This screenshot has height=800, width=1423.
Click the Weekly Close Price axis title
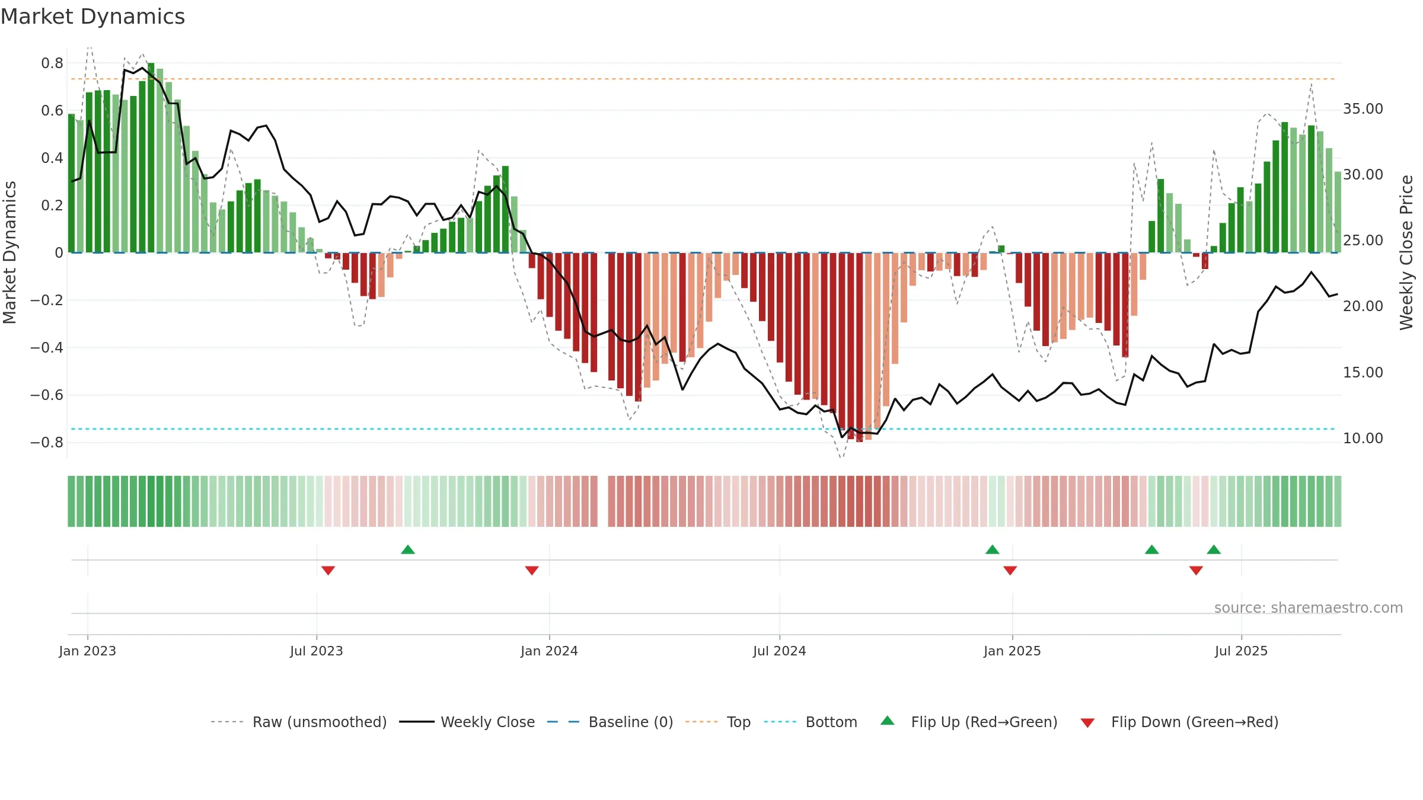click(x=1406, y=252)
